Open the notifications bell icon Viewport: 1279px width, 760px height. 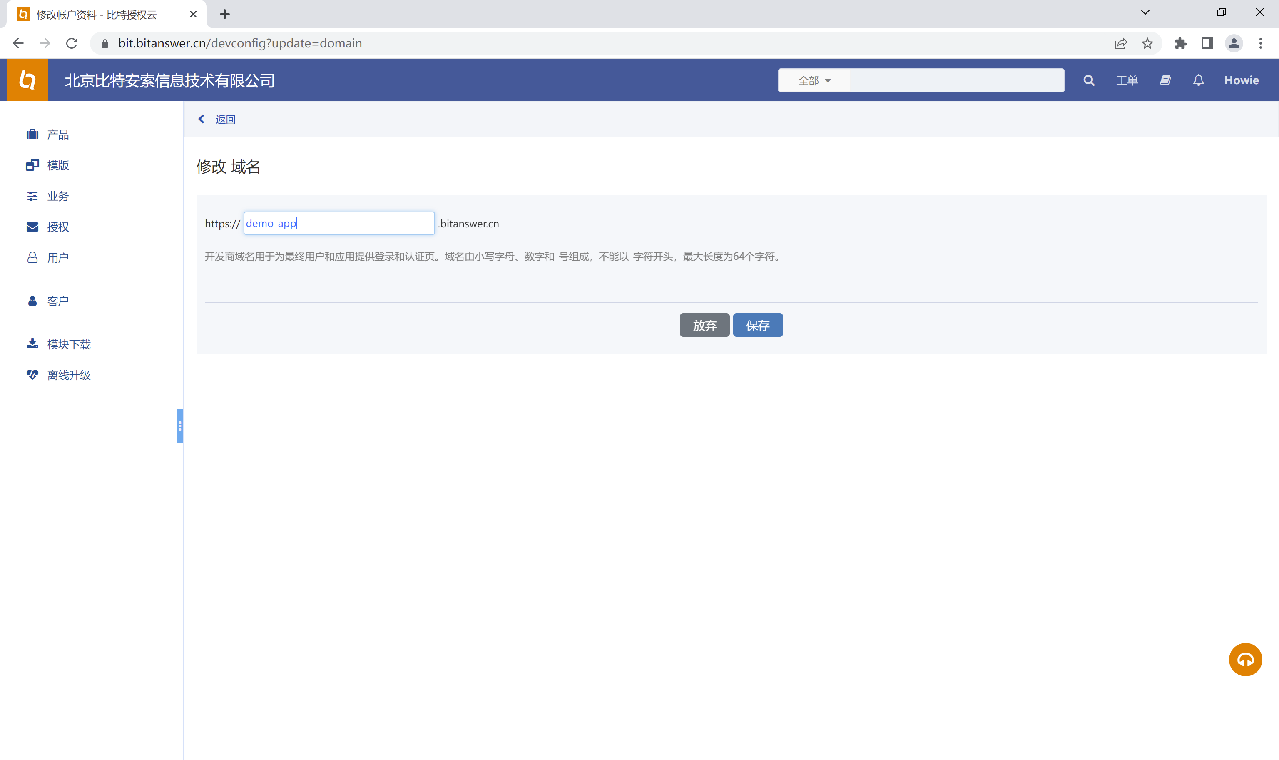click(1198, 80)
